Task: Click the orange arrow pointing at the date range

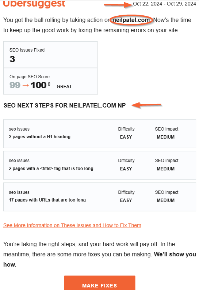Action: click(x=118, y=5)
